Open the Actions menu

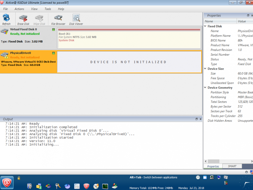point(19,9)
